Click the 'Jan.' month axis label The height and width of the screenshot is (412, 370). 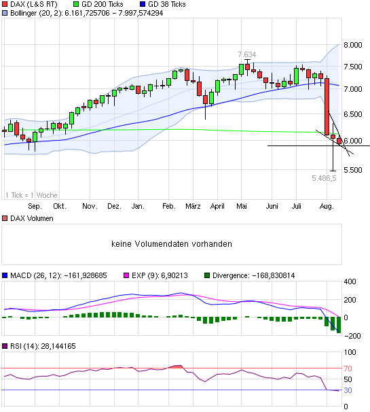tap(138, 206)
